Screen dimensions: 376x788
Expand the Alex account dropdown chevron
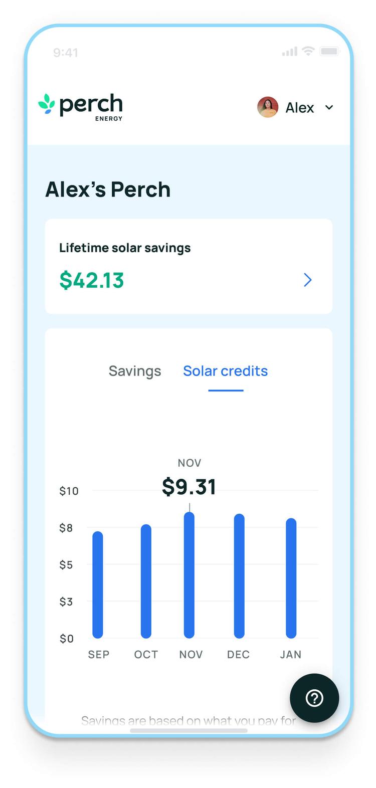[329, 107]
